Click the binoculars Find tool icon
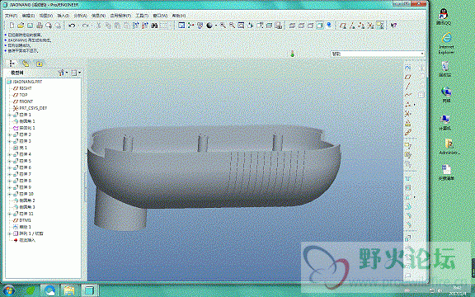Viewport: 475px width, 297px height. tap(154, 26)
